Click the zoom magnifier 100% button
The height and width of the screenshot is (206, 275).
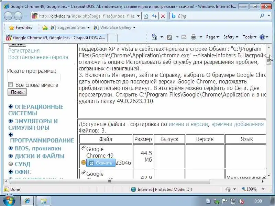point(249,189)
